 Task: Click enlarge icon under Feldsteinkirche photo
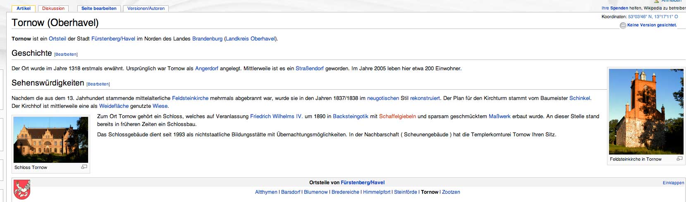pyautogui.click(x=679, y=159)
